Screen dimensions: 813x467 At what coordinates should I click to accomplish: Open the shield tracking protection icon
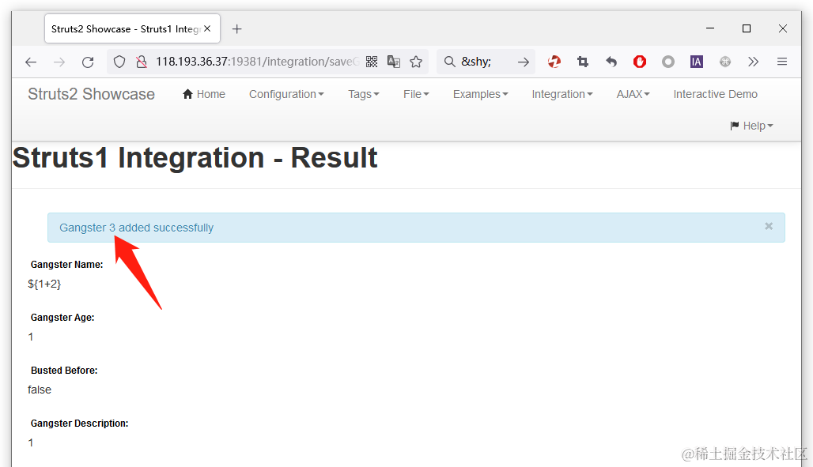click(119, 62)
